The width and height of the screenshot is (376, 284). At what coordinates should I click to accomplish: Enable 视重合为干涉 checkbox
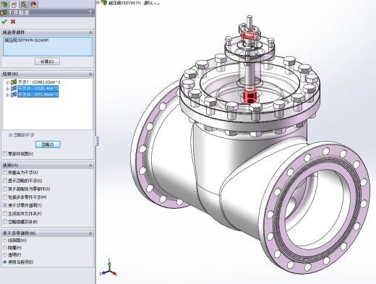tap(5, 173)
